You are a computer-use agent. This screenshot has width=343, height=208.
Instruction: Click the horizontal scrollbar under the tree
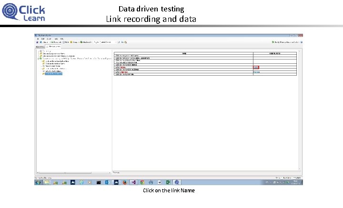click(x=74, y=173)
